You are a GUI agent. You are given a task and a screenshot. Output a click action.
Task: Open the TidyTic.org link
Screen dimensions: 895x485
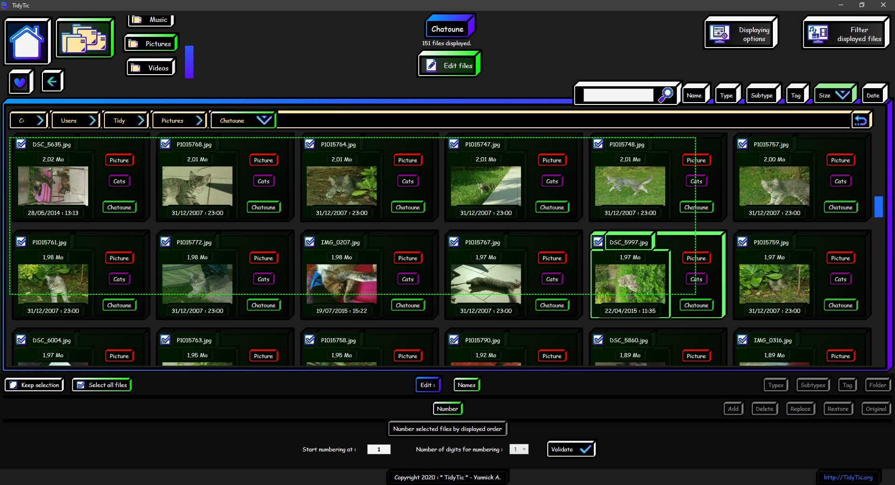click(x=847, y=477)
